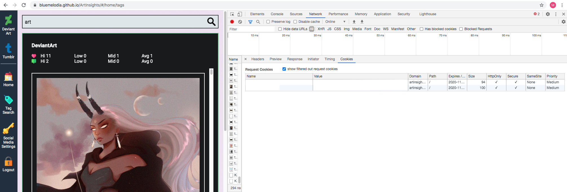Uncheck show filtered out request cookies
The image size is (567, 192).
pos(284,69)
